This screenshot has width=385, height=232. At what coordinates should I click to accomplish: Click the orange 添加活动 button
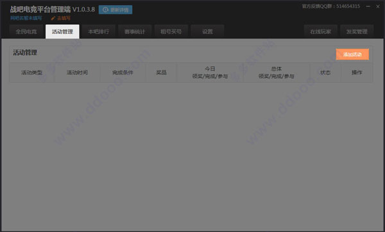click(352, 54)
